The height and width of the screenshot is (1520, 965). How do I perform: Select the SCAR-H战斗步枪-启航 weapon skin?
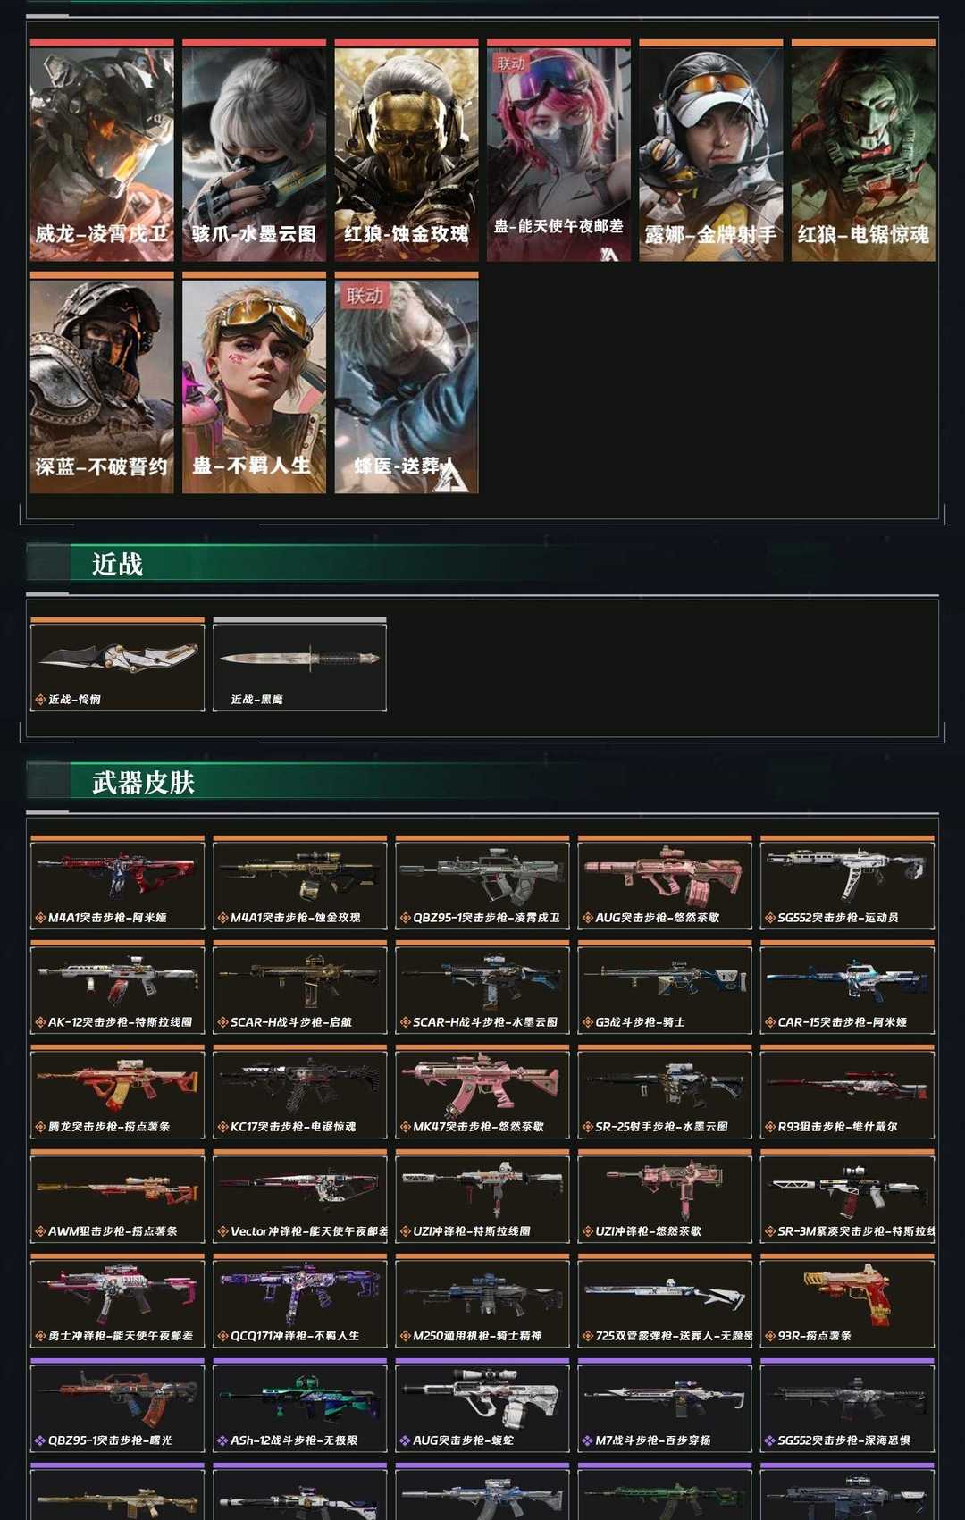(x=300, y=987)
